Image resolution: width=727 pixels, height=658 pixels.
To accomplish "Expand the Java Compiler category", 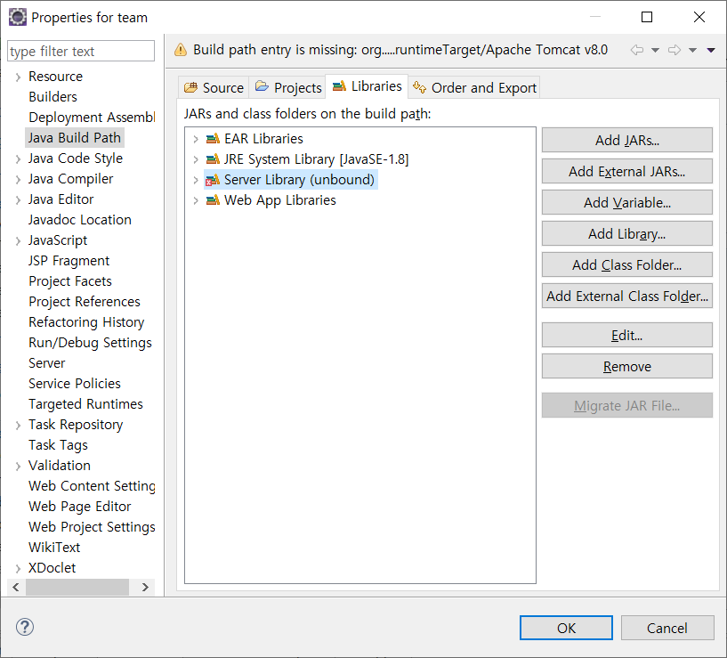I will click(18, 179).
